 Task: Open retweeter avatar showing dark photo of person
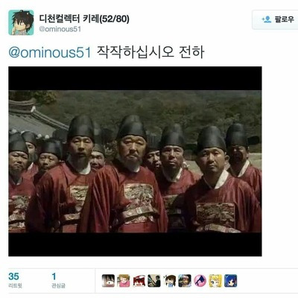click(154, 281)
